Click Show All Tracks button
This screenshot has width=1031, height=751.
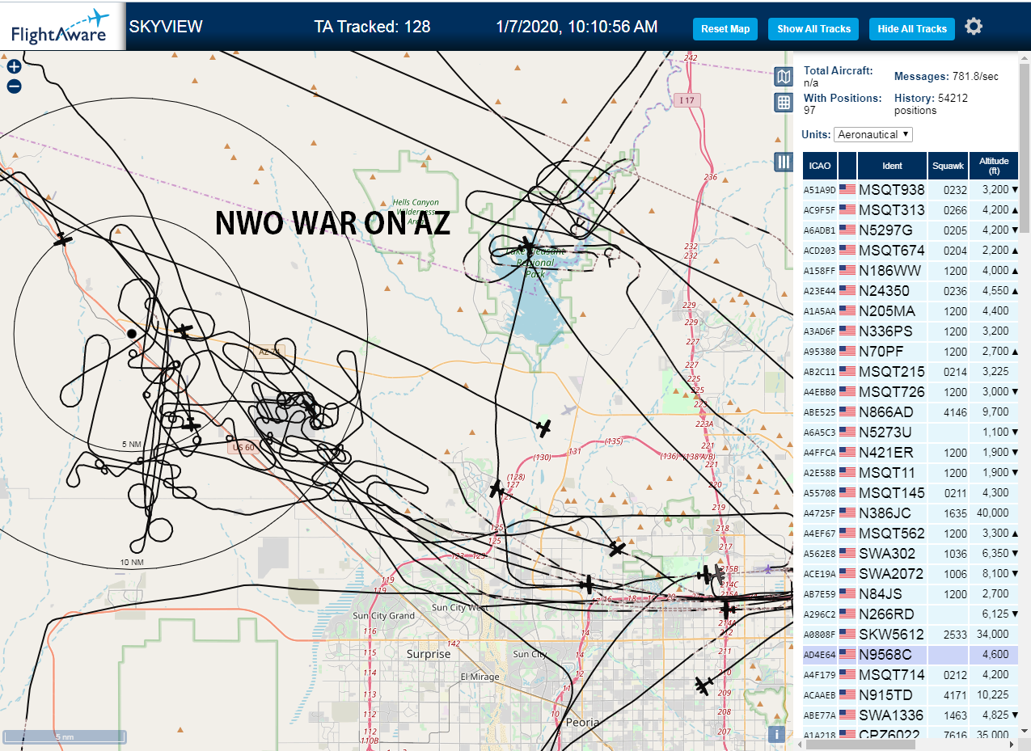pos(813,29)
